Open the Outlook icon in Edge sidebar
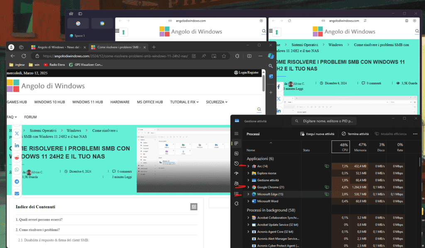This screenshot has height=248, width=425. point(271,76)
